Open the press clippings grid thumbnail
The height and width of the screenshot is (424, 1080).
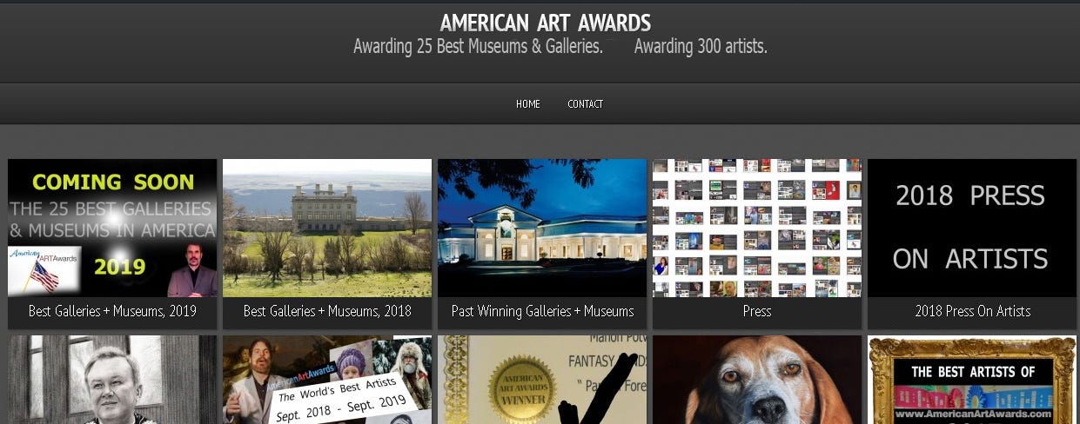[757, 228]
